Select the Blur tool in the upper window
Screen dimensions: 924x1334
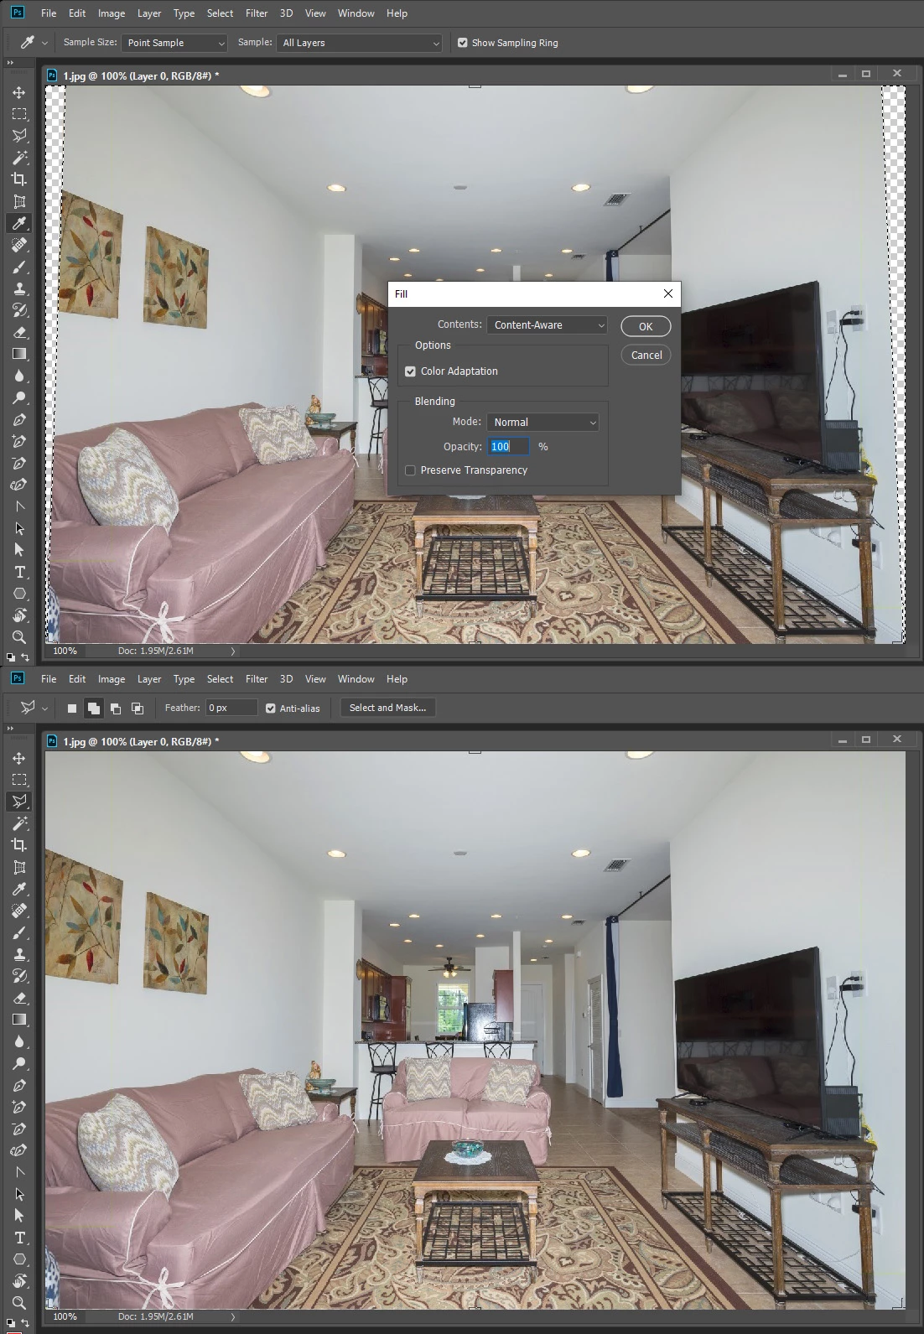tap(19, 376)
